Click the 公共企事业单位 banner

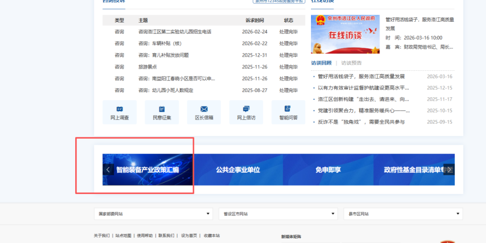[238, 170]
